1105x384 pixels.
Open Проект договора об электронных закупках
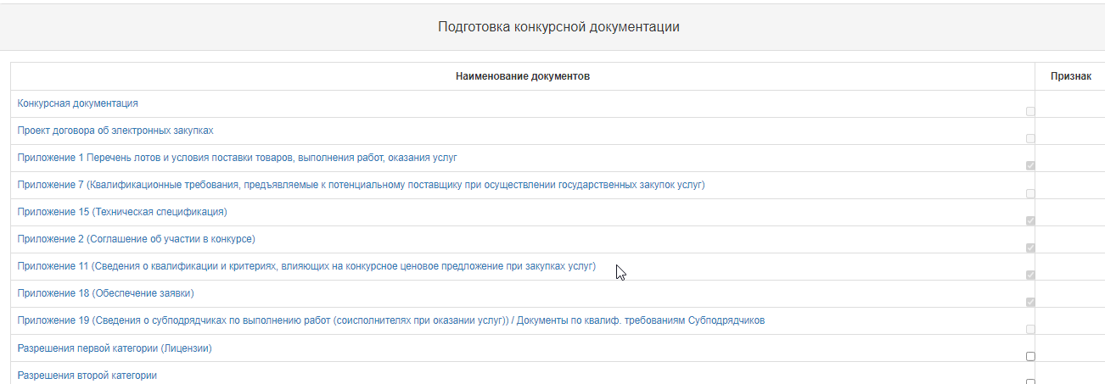click(x=115, y=131)
